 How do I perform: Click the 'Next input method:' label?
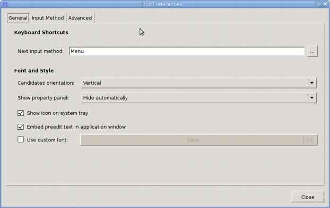click(x=41, y=51)
